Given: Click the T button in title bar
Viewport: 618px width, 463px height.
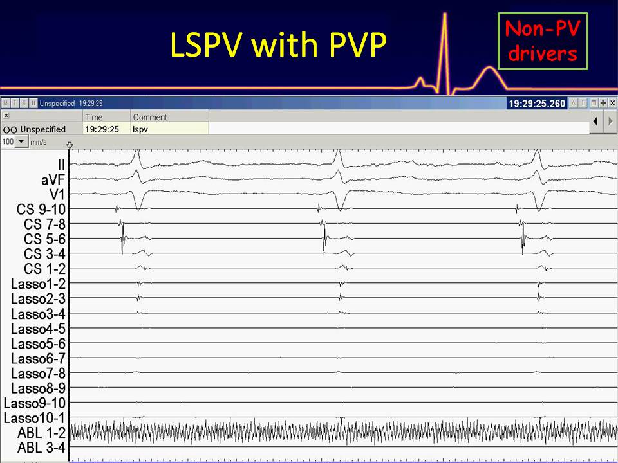Looking at the screenshot, I should [x=15, y=104].
